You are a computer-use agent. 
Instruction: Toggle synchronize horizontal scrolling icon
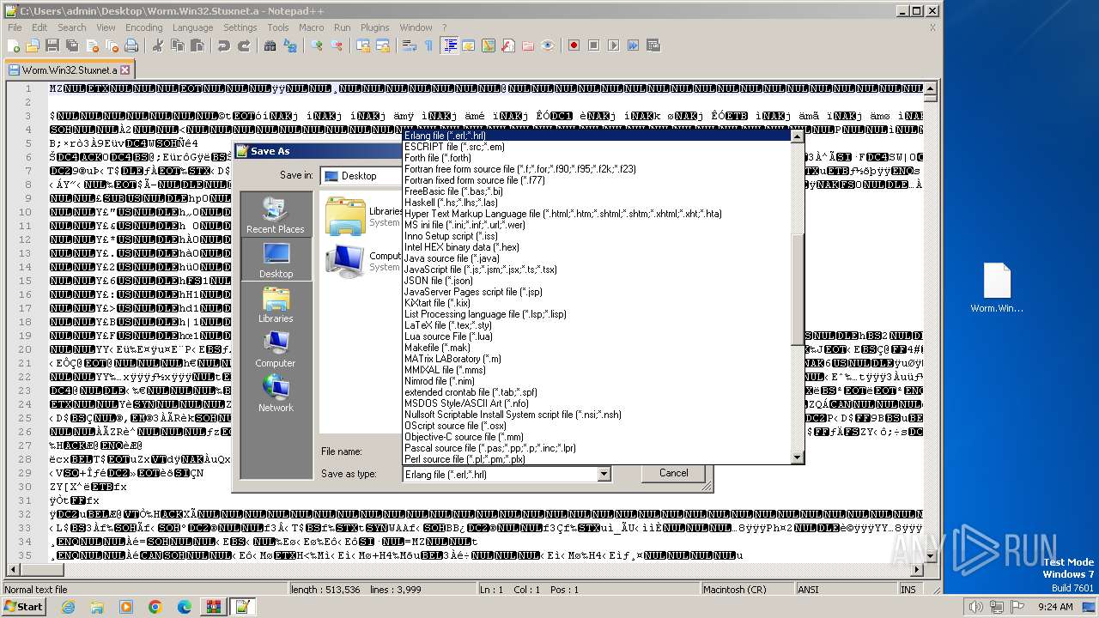point(383,45)
